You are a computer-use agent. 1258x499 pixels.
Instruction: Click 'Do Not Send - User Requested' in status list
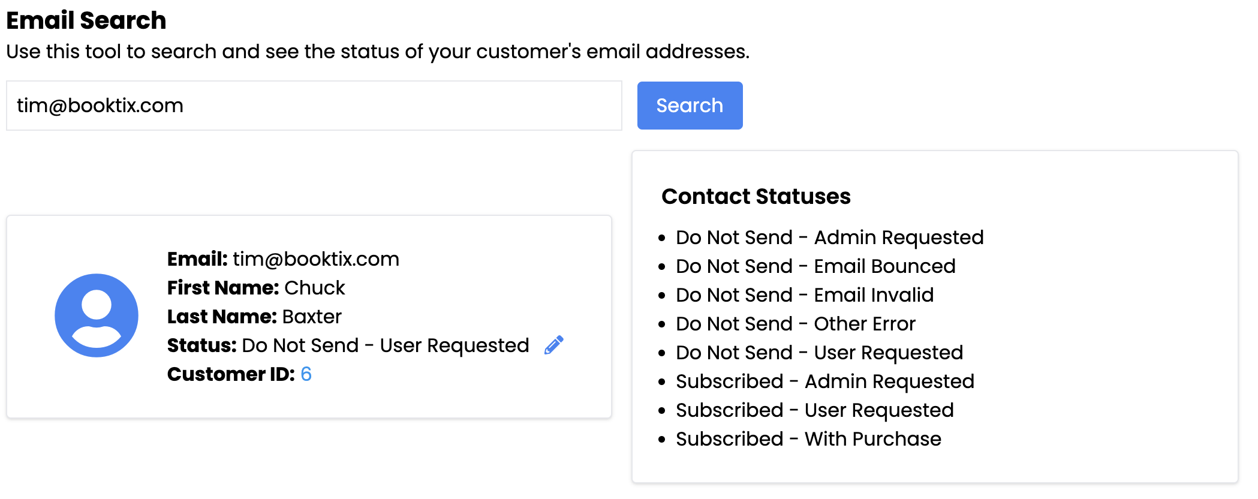[819, 353]
